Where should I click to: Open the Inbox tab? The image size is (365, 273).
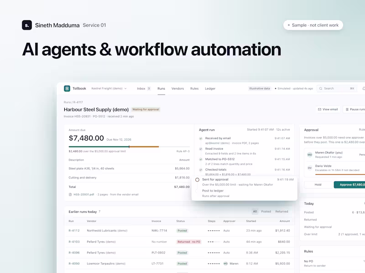144,88
